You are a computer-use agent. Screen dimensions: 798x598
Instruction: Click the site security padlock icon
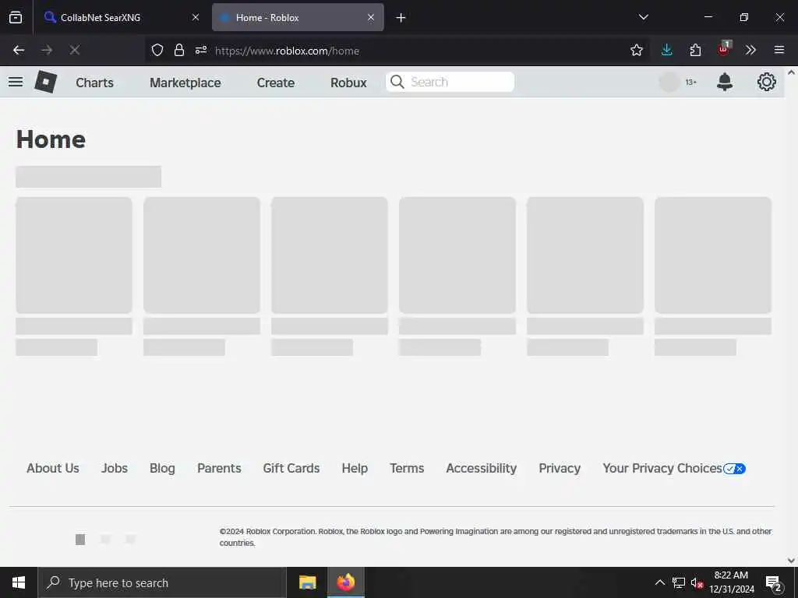(178, 50)
